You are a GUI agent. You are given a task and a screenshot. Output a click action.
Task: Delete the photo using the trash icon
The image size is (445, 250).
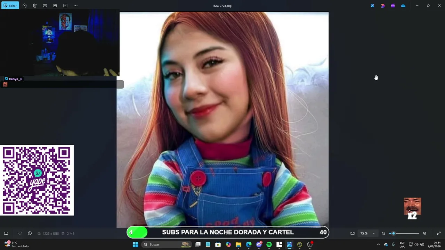[x=35, y=6]
